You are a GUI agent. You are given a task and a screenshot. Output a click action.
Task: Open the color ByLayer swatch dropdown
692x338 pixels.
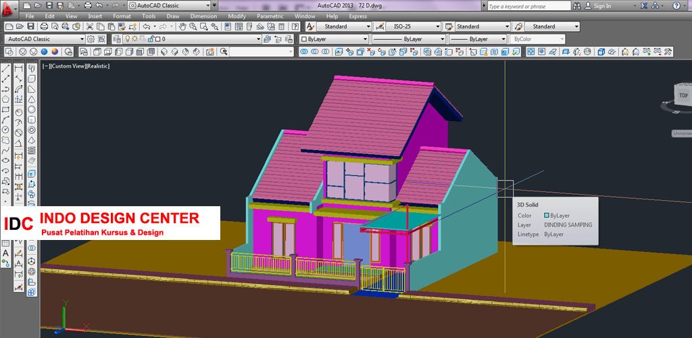[334, 39]
